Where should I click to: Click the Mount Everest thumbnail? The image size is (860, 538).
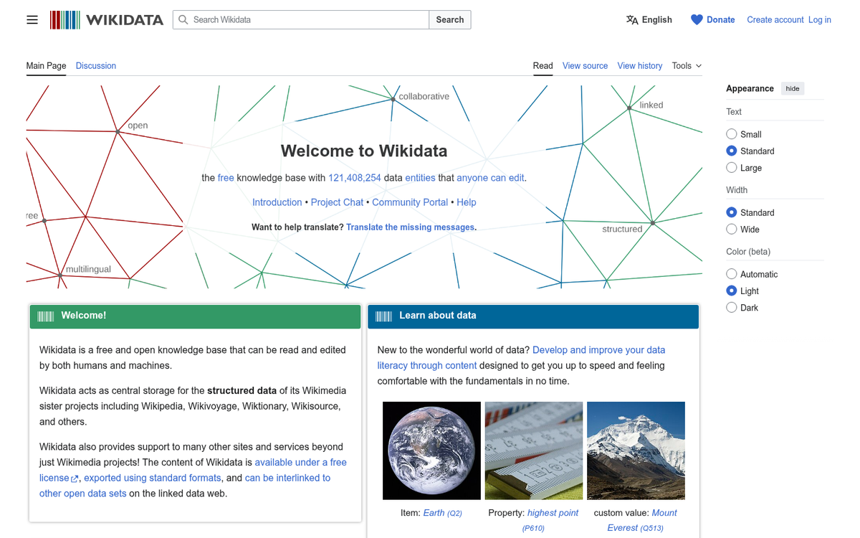coord(636,450)
